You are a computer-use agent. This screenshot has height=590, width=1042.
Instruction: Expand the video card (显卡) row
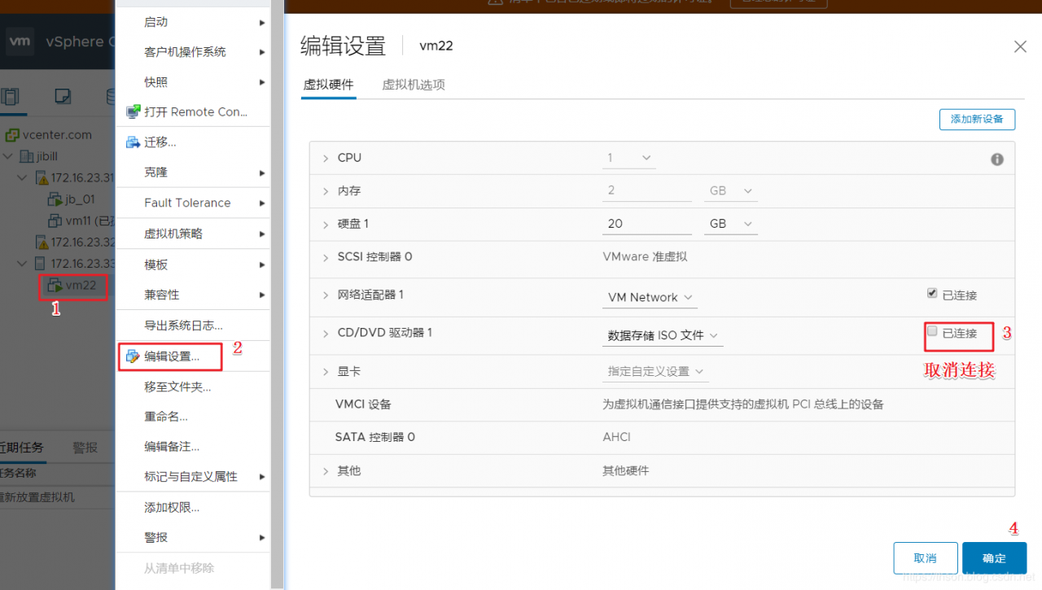326,372
